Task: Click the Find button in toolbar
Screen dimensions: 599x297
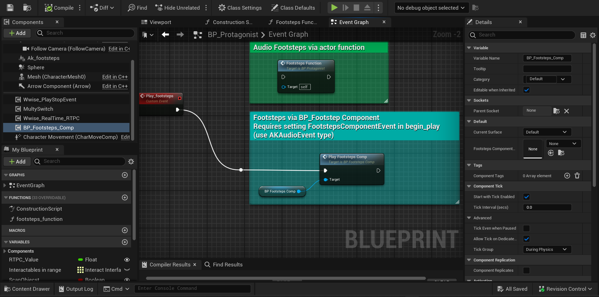Action: 137,8
